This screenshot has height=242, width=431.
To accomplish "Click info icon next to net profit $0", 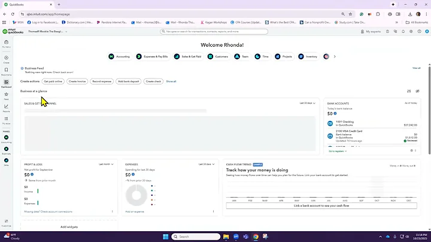I will [x=32, y=174].
